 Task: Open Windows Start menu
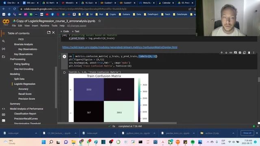[43, 142]
